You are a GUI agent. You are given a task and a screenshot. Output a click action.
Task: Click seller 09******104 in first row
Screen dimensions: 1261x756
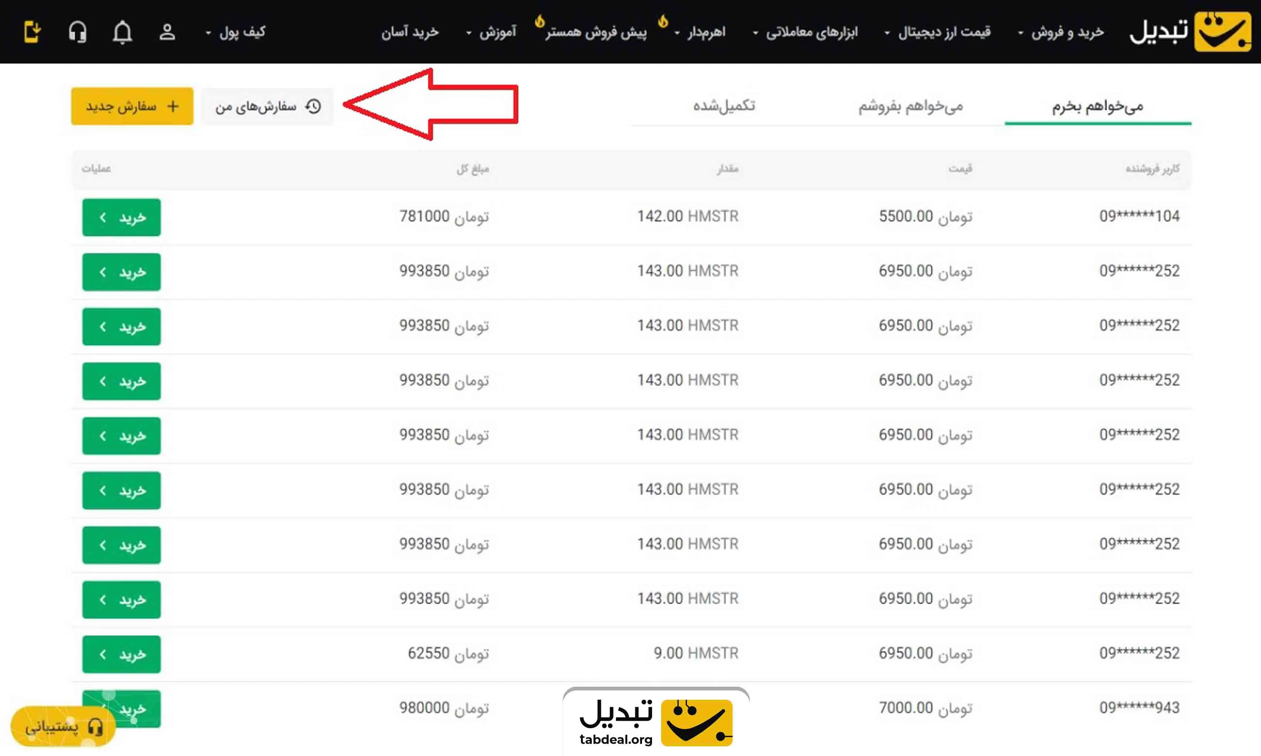(x=1139, y=216)
